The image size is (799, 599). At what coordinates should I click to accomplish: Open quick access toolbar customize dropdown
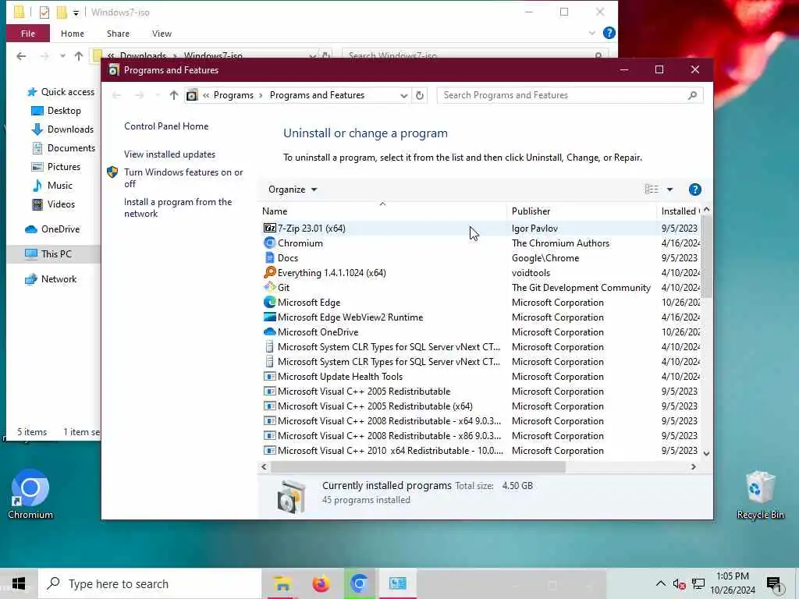tap(76, 12)
